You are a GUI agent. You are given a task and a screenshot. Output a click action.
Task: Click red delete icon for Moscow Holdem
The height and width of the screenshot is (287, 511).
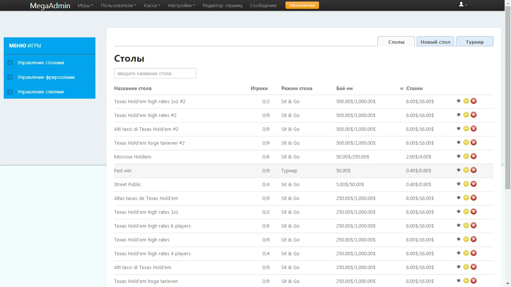tap(474, 157)
